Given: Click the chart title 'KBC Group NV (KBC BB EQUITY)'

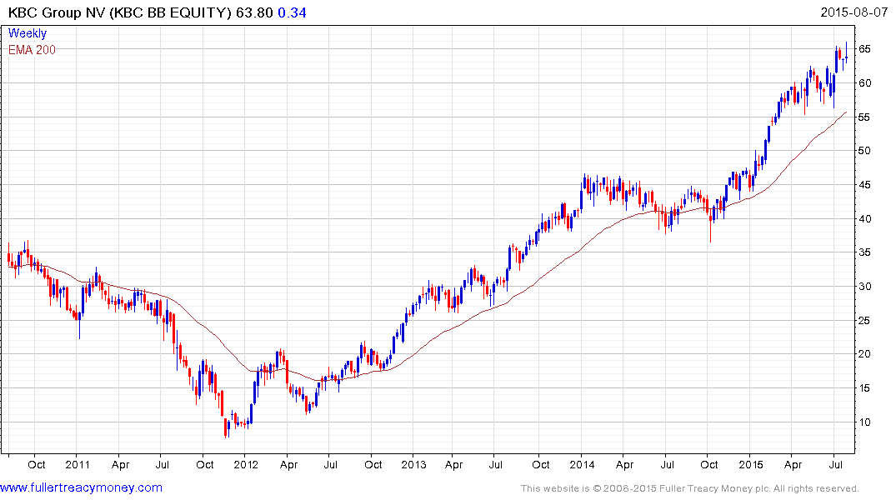Looking at the screenshot, I should [x=119, y=12].
